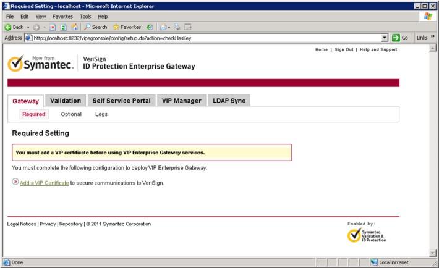The height and width of the screenshot is (268, 439).
Task: Select the Required sub-tab
Action: pyautogui.click(x=34, y=114)
